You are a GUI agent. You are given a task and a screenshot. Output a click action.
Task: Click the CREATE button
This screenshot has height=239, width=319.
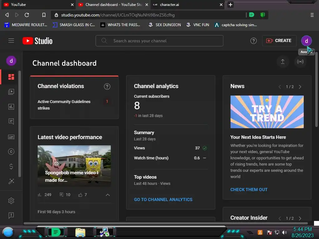tap(279, 41)
